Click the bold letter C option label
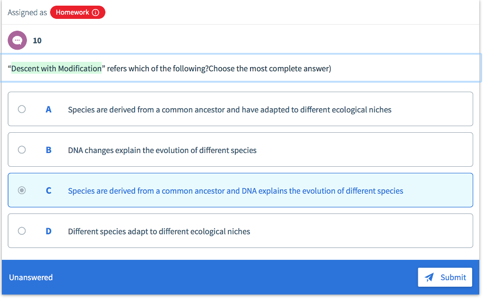The width and height of the screenshot is (484, 299). [48, 190]
